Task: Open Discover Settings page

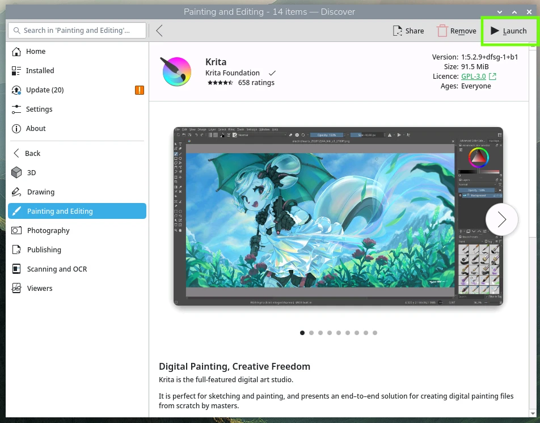Action: pos(39,109)
